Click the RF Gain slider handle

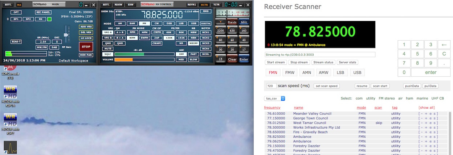pyautogui.click(x=66, y=35)
